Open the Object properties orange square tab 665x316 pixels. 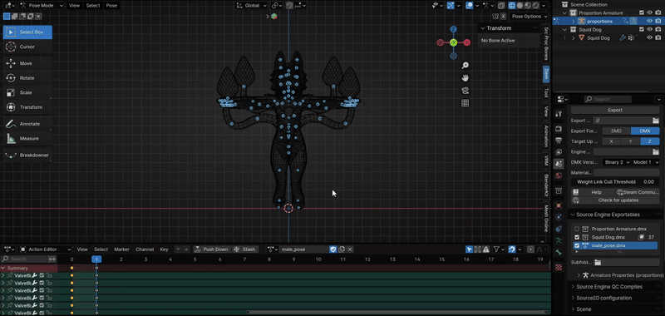(x=559, y=205)
